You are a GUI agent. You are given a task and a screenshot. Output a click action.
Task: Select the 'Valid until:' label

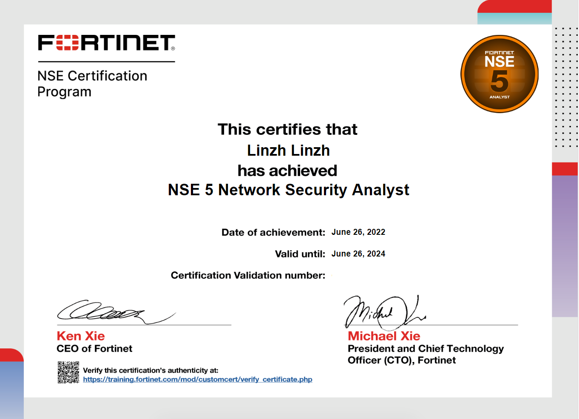click(x=300, y=254)
